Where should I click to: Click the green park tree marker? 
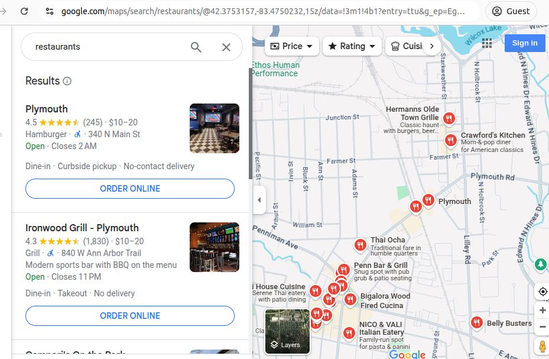[x=541, y=264]
